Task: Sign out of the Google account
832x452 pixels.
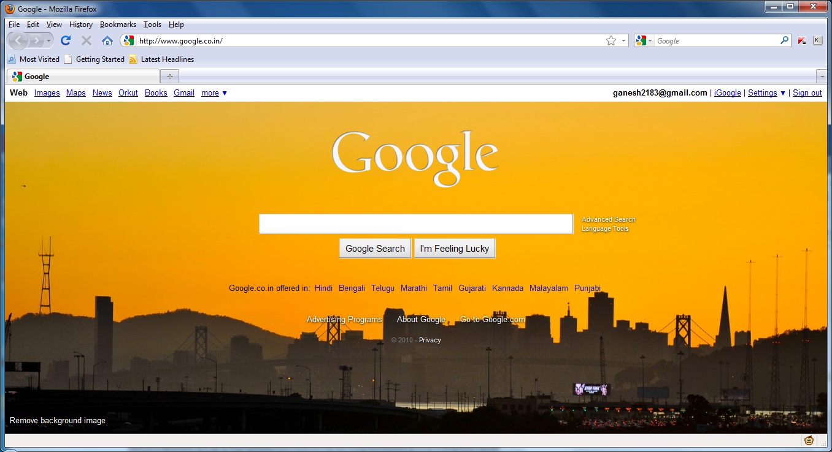Action: (807, 93)
